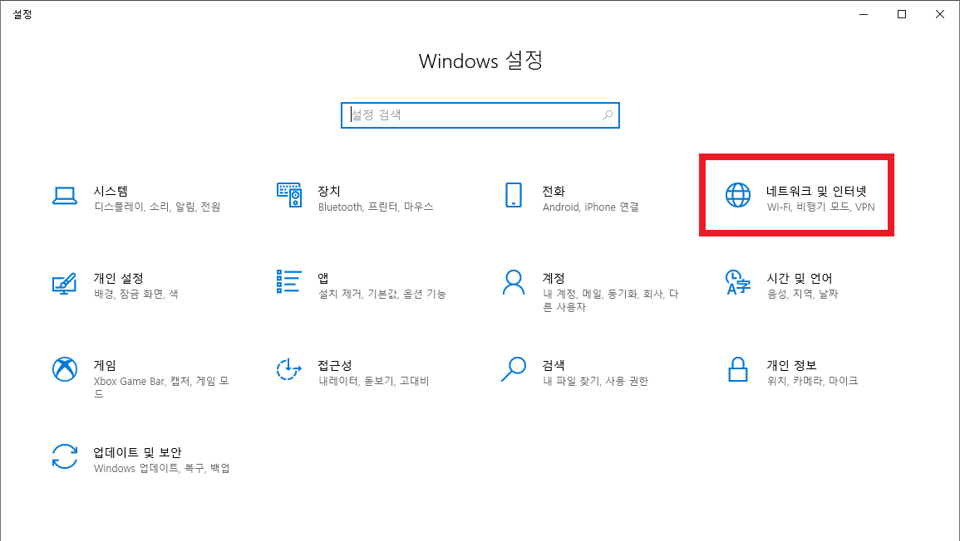This screenshot has height=541, width=960.
Task: Open the 개인 정보 lock icon
Action: (x=738, y=369)
